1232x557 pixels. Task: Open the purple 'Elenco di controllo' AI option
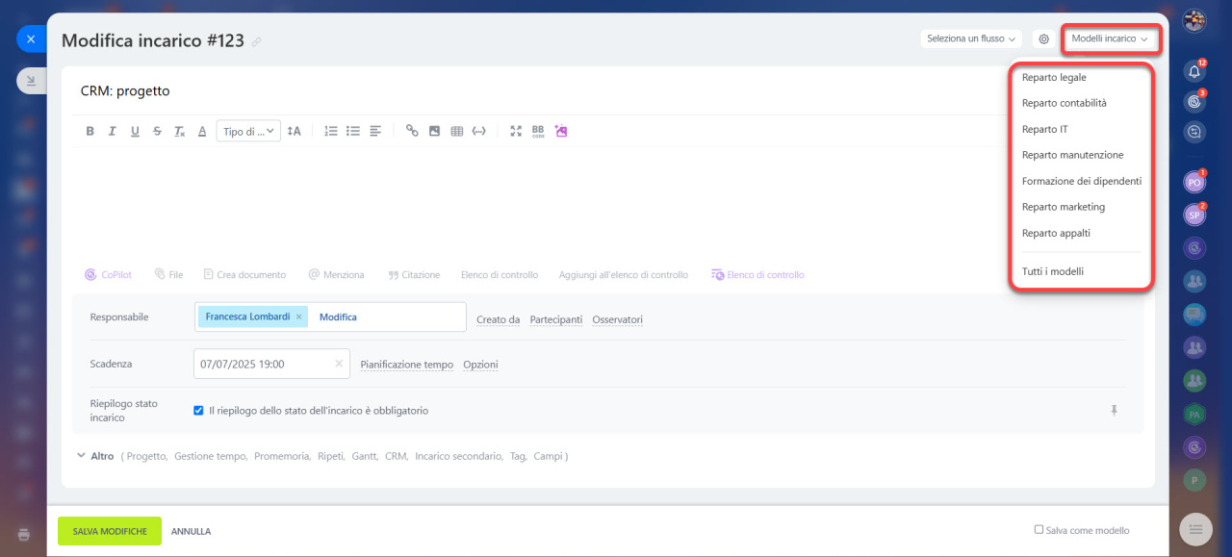(x=757, y=274)
